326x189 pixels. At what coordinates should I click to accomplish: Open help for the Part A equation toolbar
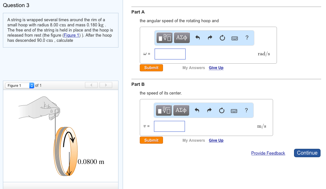point(247,38)
